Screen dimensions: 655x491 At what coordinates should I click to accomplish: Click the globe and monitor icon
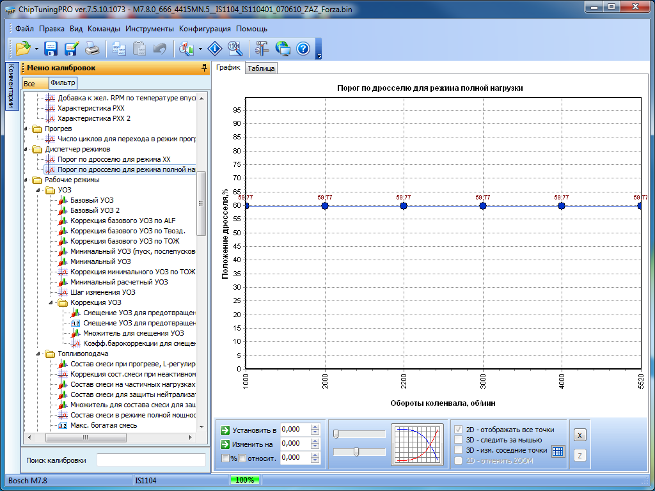coord(283,48)
